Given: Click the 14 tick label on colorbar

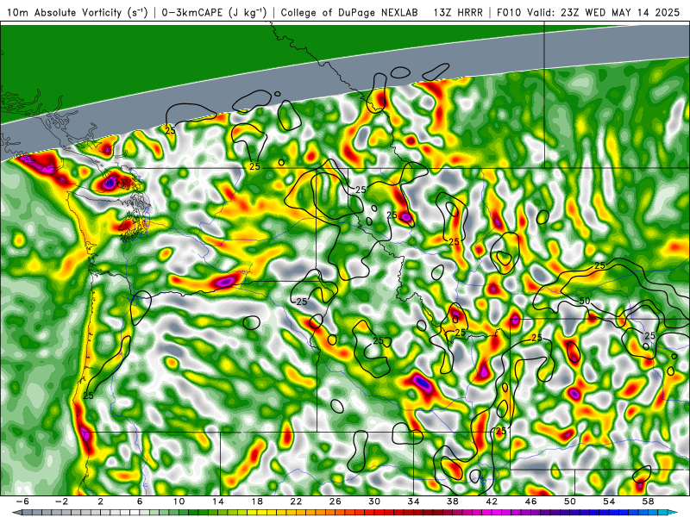Looking at the screenshot, I should tap(218, 501).
